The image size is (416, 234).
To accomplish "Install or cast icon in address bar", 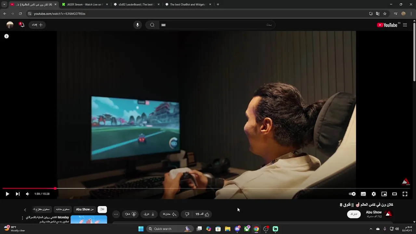I will (x=371, y=14).
